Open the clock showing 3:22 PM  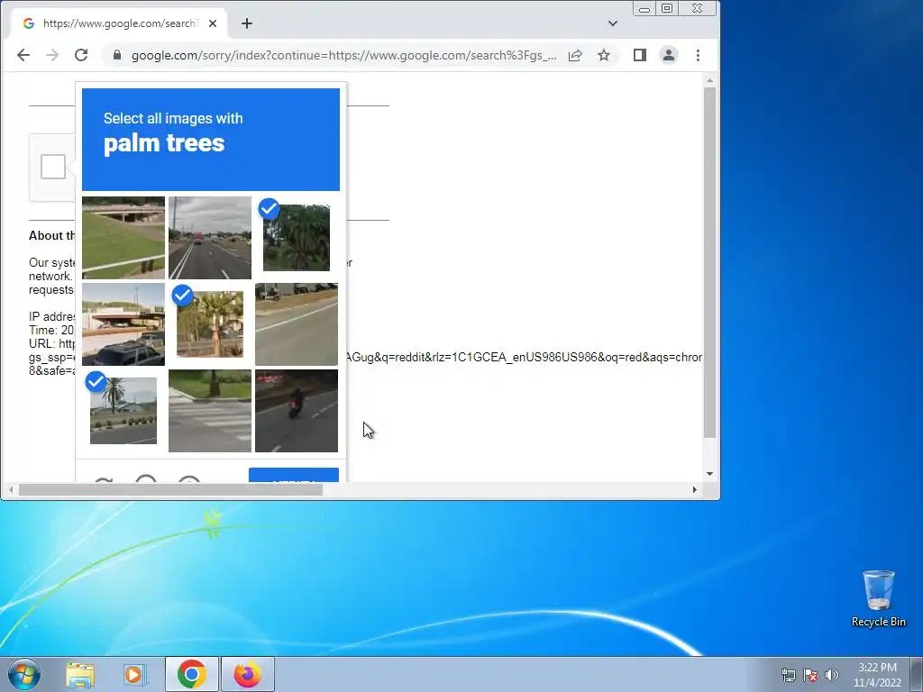coord(877,674)
